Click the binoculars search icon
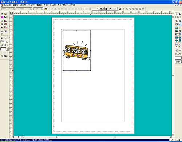Screen dimensions: 182x142 click(2, 27)
